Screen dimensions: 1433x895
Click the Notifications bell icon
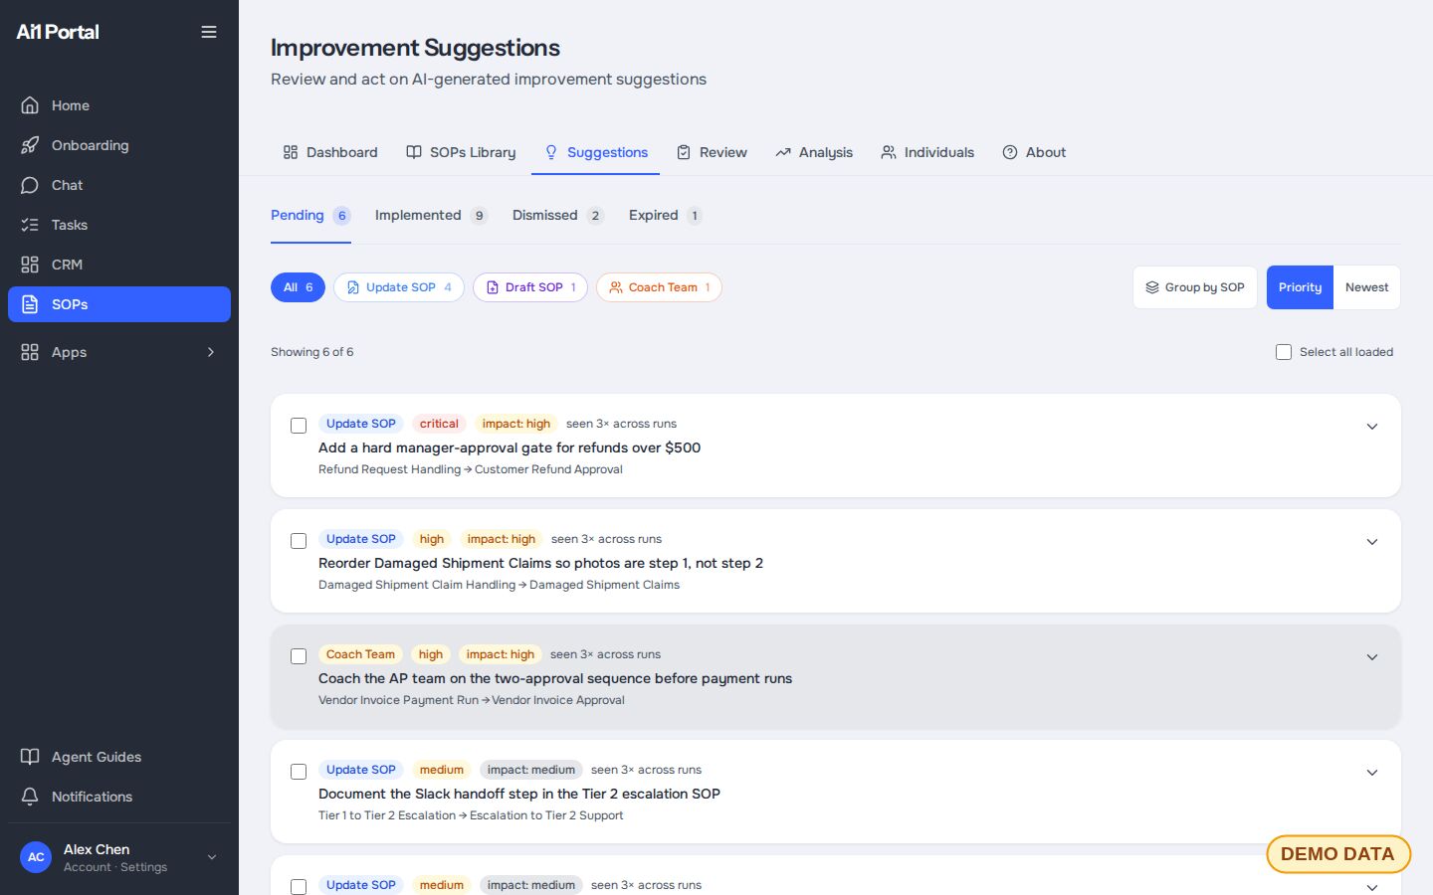point(30,797)
